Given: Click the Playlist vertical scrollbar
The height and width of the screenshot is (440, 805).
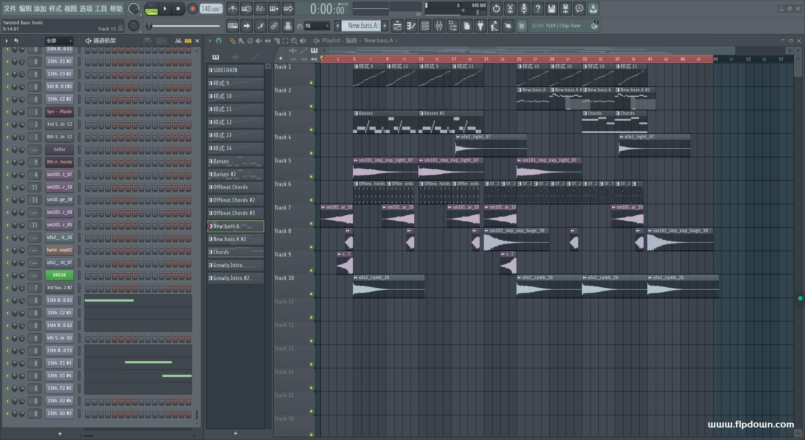Looking at the screenshot, I should tap(798, 247).
